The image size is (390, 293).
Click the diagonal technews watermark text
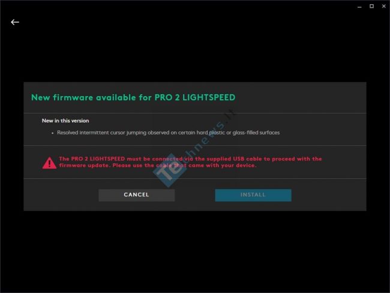[x=209, y=136]
